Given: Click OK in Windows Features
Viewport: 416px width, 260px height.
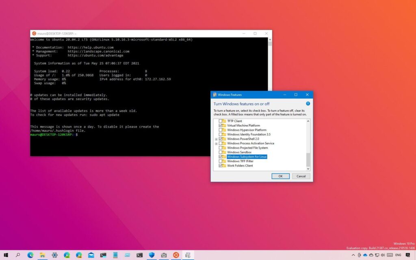Looking at the screenshot, I should tap(280, 176).
